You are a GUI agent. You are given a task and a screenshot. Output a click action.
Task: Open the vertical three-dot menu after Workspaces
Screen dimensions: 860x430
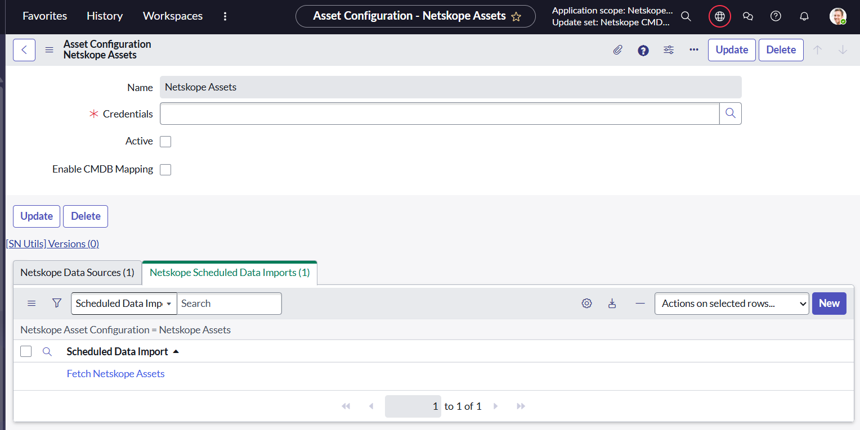click(x=225, y=16)
